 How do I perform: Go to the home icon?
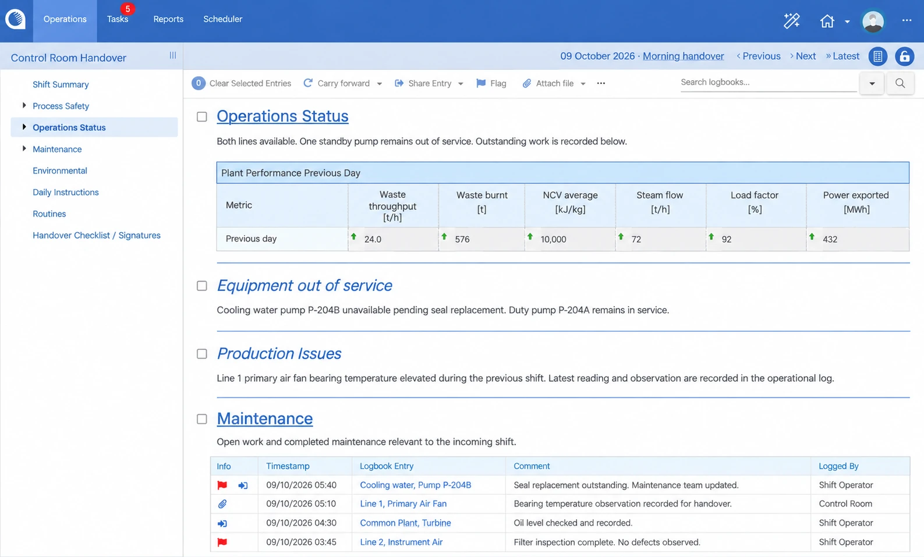(827, 21)
